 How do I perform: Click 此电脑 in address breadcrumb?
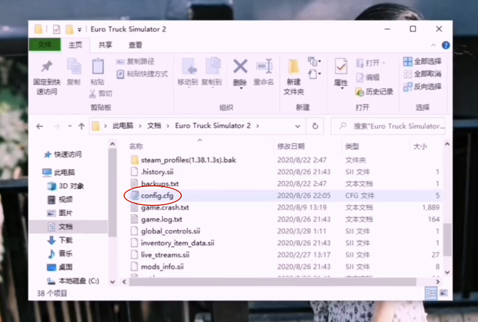123,126
